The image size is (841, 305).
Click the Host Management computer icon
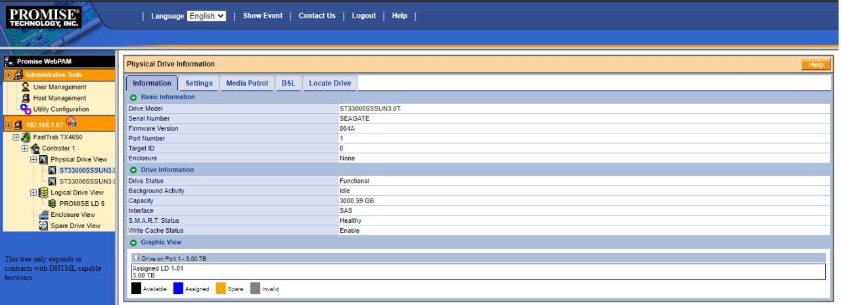point(26,98)
